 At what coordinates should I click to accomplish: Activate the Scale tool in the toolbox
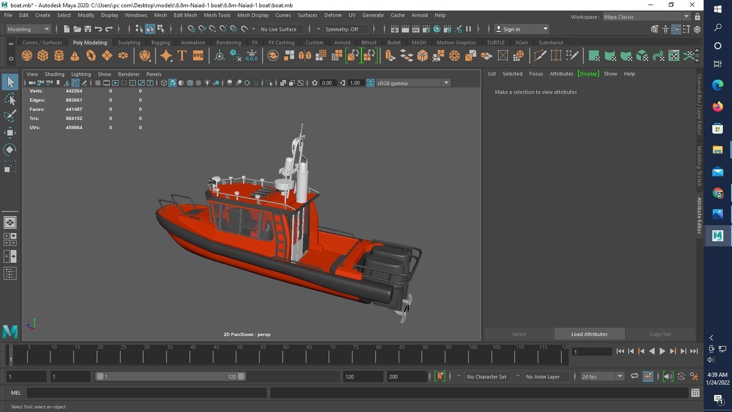10,167
